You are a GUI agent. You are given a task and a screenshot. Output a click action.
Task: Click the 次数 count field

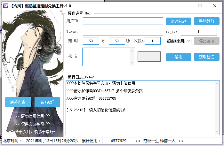click(x=153, y=41)
